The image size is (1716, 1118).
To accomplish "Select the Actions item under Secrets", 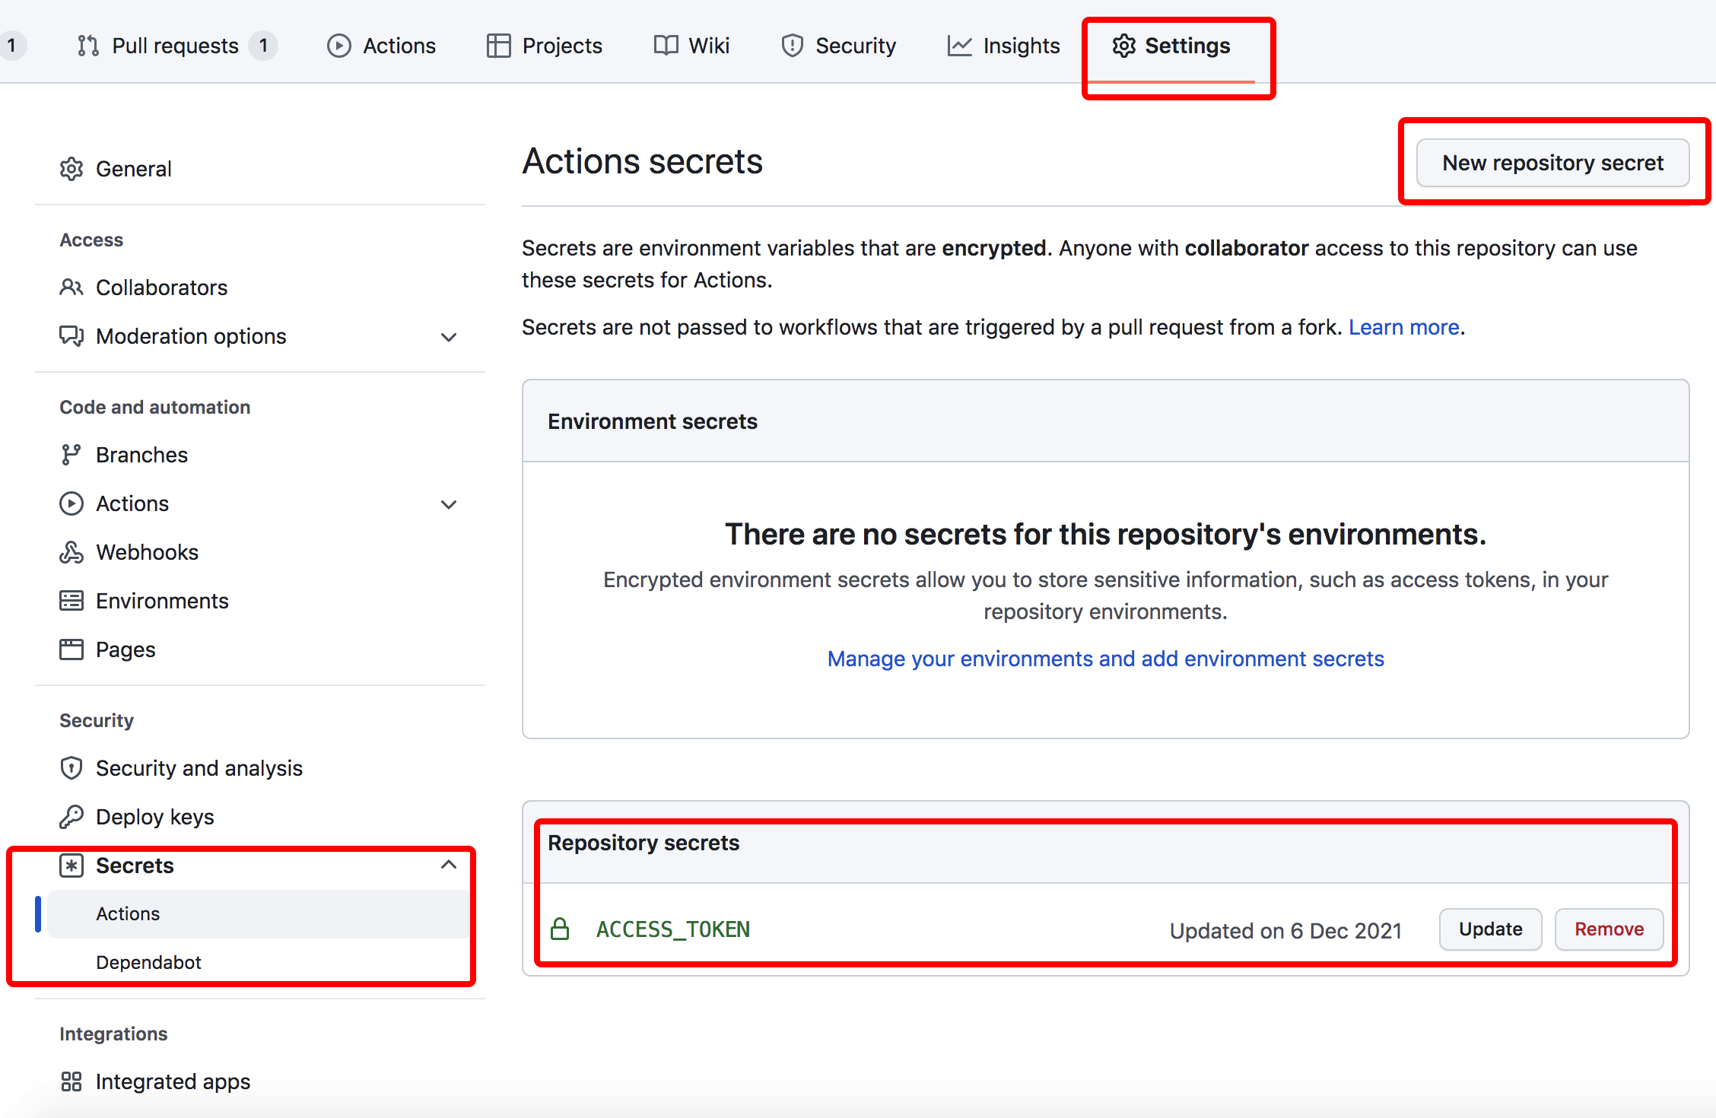I will (129, 913).
